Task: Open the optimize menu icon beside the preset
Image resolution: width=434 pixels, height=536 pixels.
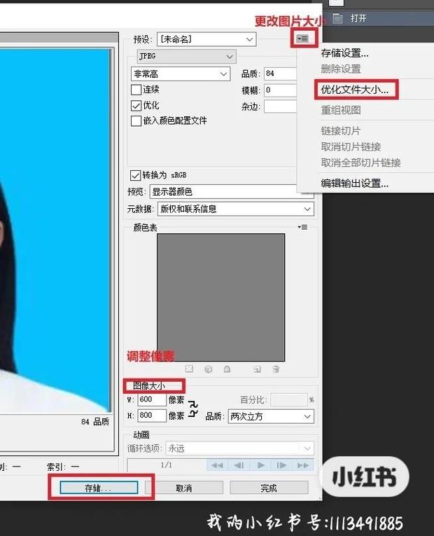Action: point(302,39)
